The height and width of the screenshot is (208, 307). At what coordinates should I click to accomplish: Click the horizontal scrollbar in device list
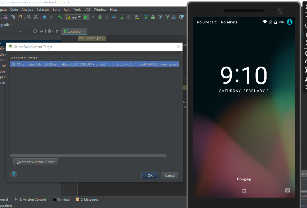coord(88,156)
